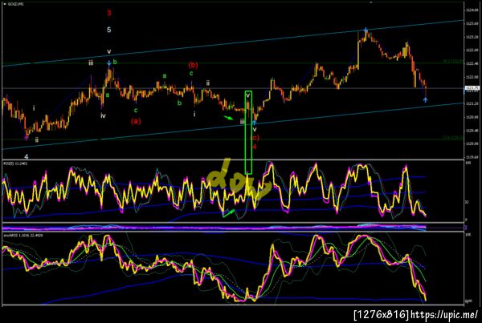Viewport: 482px width, 323px height.
Task: Click the blue up arrow under the green rectangle
Action: click(x=255, y=123)
